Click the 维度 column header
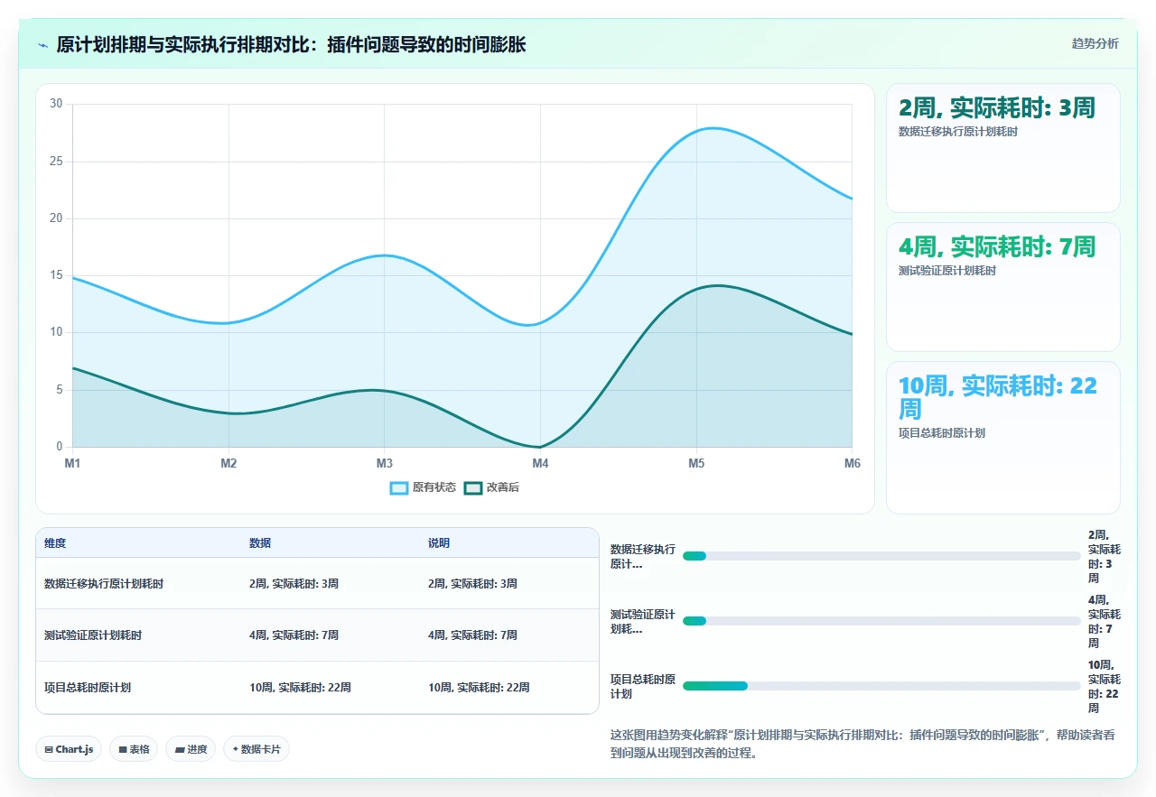The width and height of the screenshot is (1156, 797). (x=55, y=543)
